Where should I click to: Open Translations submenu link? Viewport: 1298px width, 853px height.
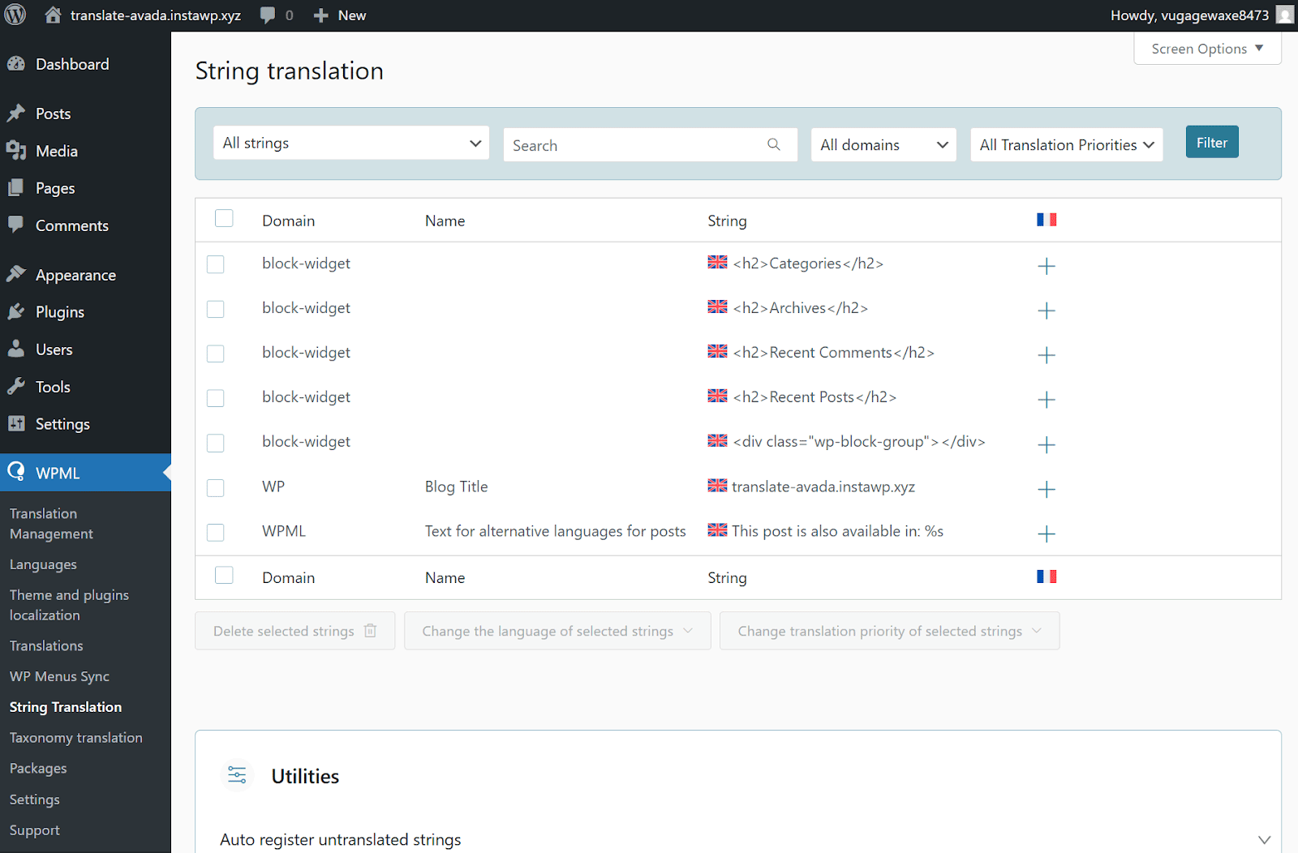click(46, 646)
